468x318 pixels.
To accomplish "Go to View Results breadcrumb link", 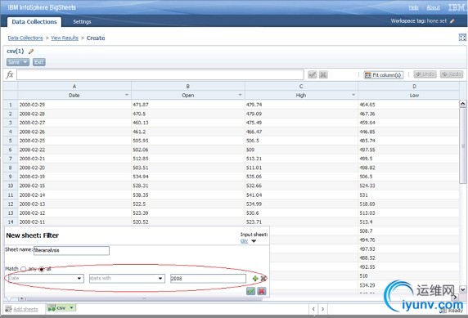I will pyautogui.click(x=65, y=38).
